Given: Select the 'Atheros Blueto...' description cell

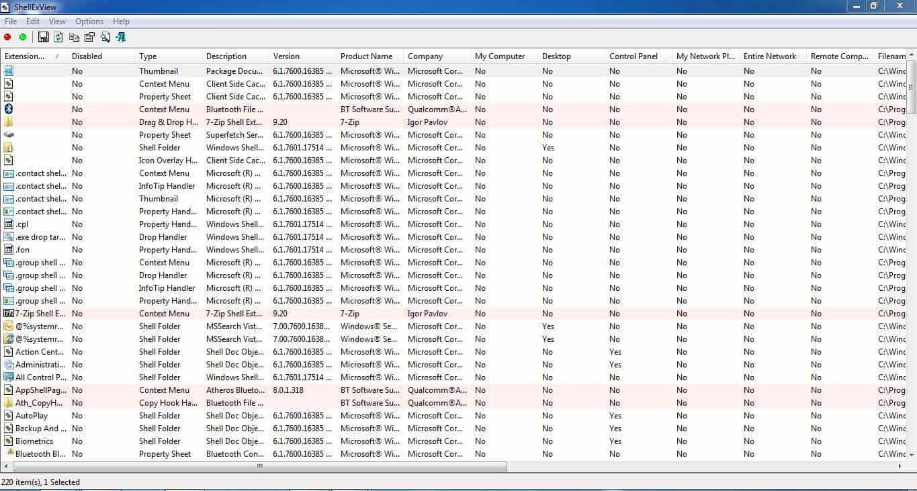Looking at the screenshot, I should click(235, 390).
